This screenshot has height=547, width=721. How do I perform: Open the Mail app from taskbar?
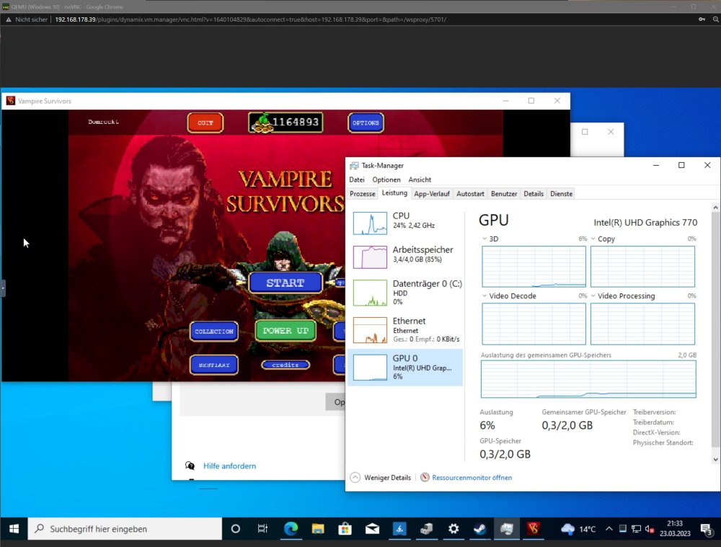click(x=372, y=528)
